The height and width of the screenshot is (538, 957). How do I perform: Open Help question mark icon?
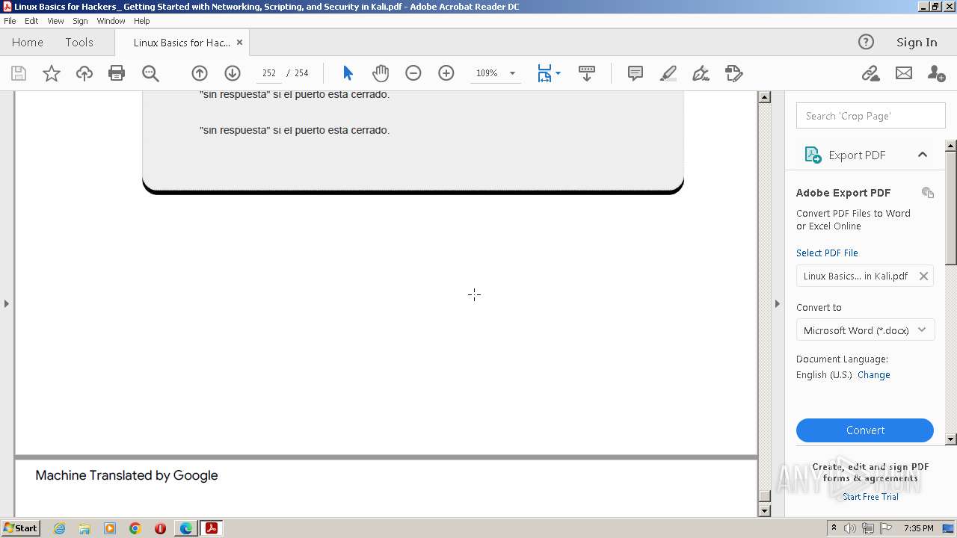tap(866, 42)
